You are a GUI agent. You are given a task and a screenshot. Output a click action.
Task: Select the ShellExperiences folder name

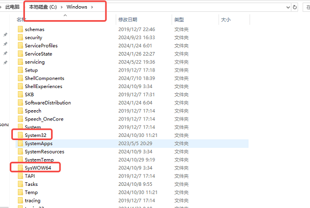tap(43, 86)
